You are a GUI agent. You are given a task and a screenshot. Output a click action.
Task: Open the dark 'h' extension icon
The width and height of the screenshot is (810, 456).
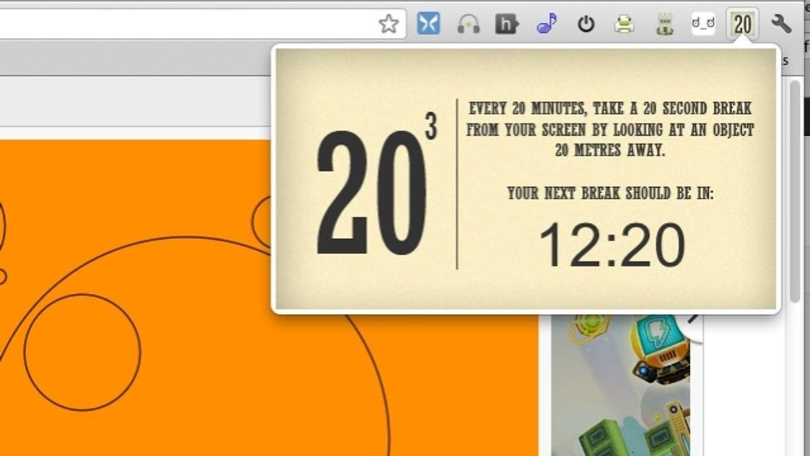tap(507, 24)
